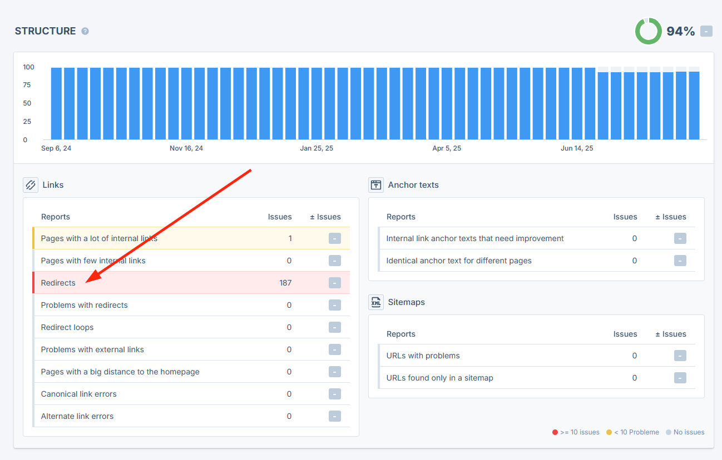The height and width of the screenshot is (460, 722).
Task: Open the Redirects report
Action: (x=58, y=283)
